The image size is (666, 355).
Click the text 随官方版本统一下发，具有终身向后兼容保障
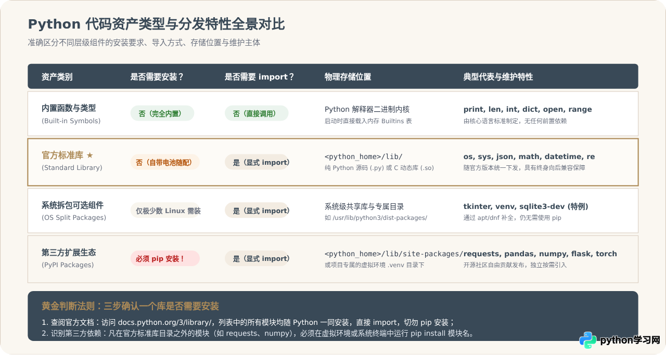[524, 168]
